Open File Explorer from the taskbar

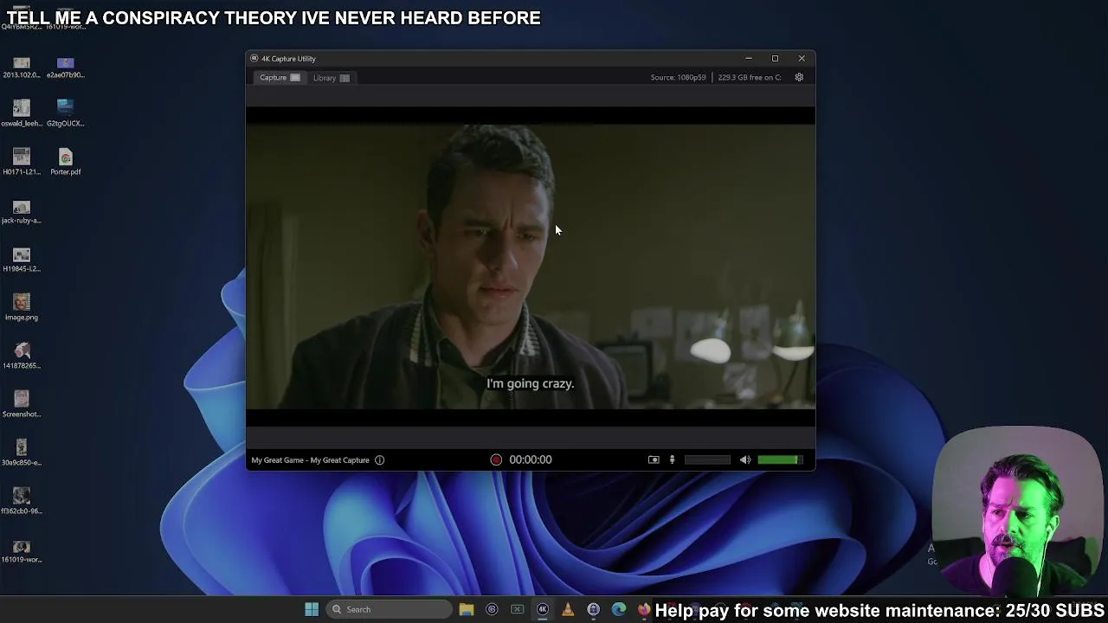[x=467, y=609]
